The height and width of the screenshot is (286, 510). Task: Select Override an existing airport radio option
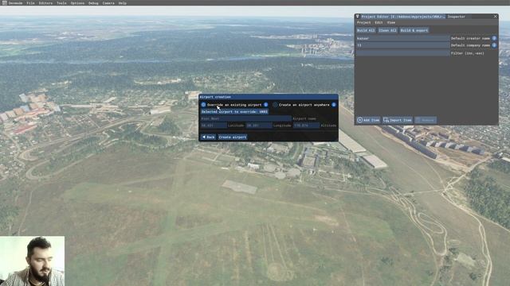203,105
